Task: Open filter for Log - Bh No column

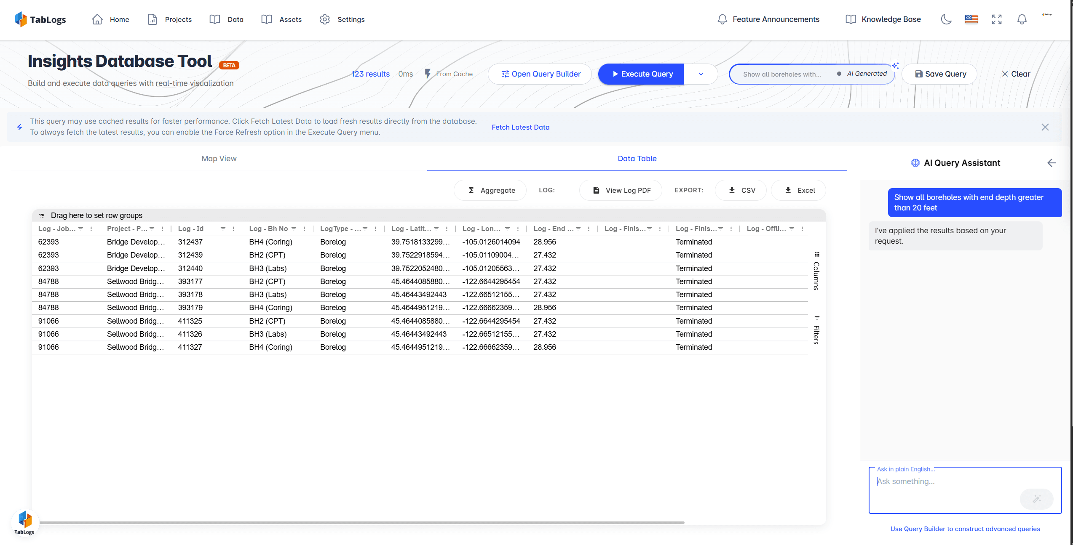Action: tap(294, 229)
